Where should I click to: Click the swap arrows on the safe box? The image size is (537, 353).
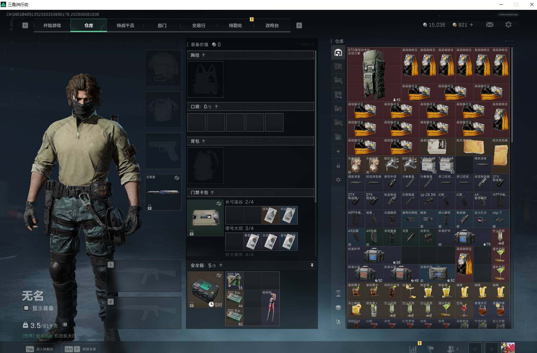click(219, 275)
